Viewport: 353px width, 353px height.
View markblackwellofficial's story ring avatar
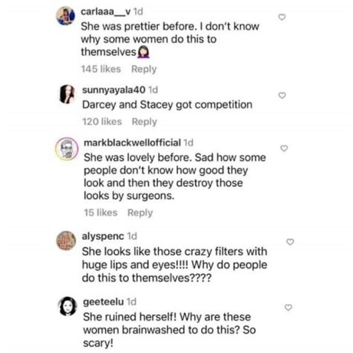[x=67, y=149]
